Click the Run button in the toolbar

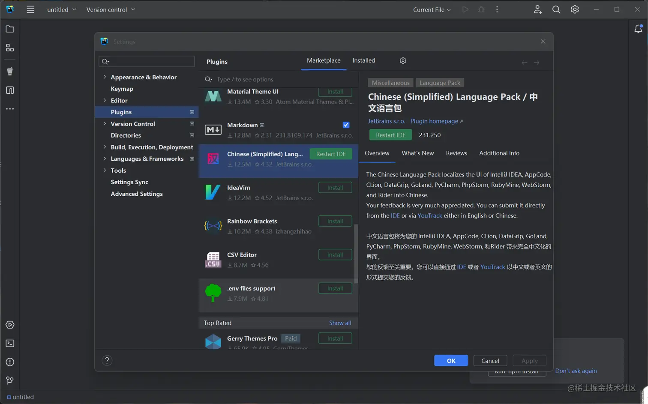coord(465,9)
